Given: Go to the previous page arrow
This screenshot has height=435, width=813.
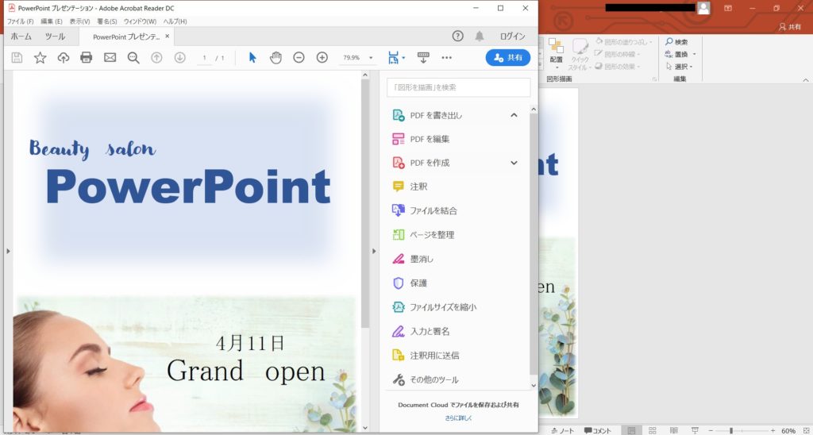Looking at the screenshot, I should pyautogui.click(x=156, y=58).
